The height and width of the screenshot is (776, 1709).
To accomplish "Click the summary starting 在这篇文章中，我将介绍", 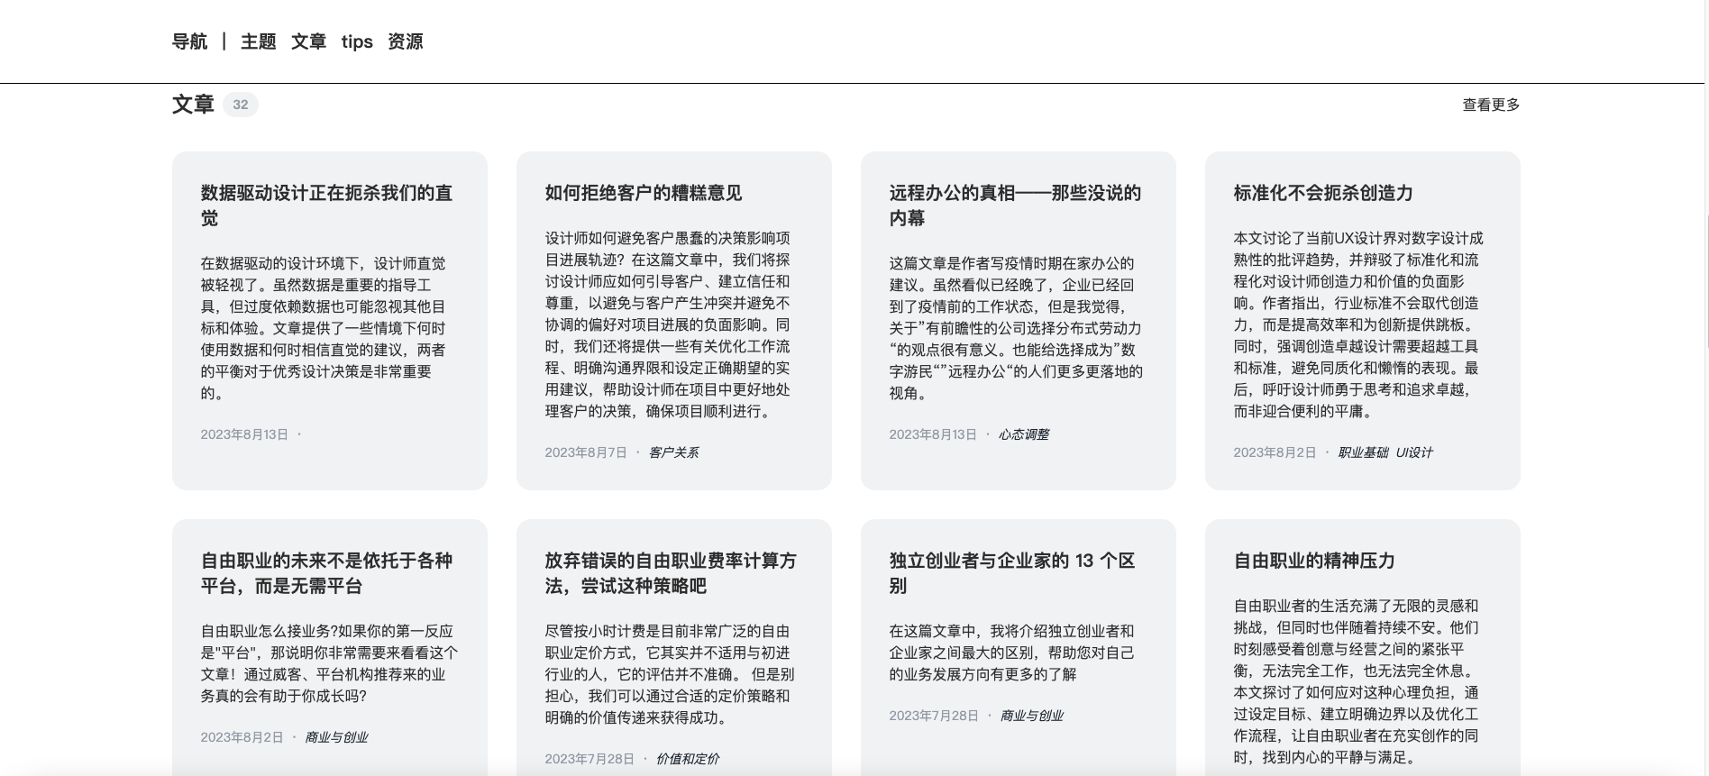I will (x=1011, y=653).
